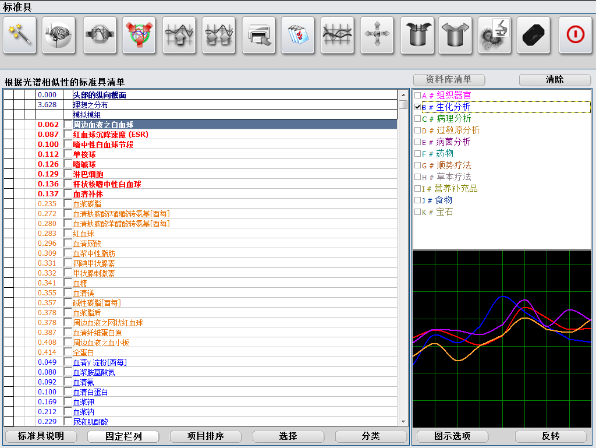Check the box beside 红血球沉降速度 (ESR)

click(x=68, y=134)
